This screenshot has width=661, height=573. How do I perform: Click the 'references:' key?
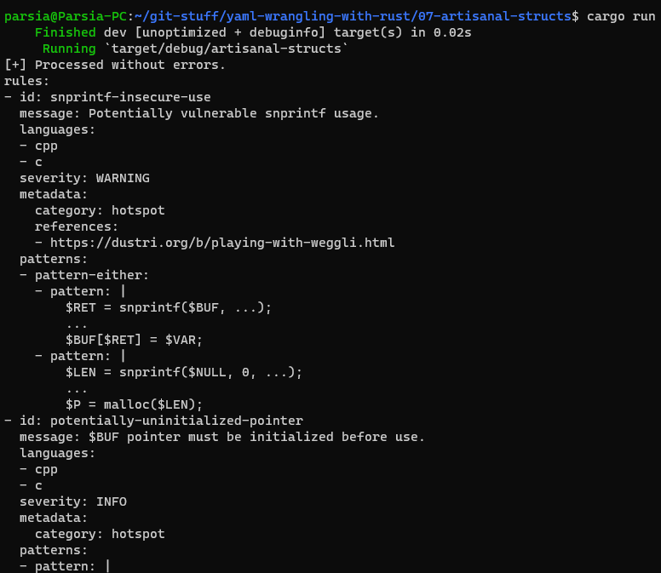(x=77, y=226)
